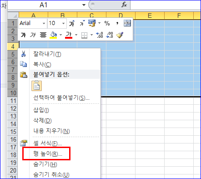The height and width of the screenshot is (179, 201).
Task: Select row 7 header
Action: tap(13, 70)
